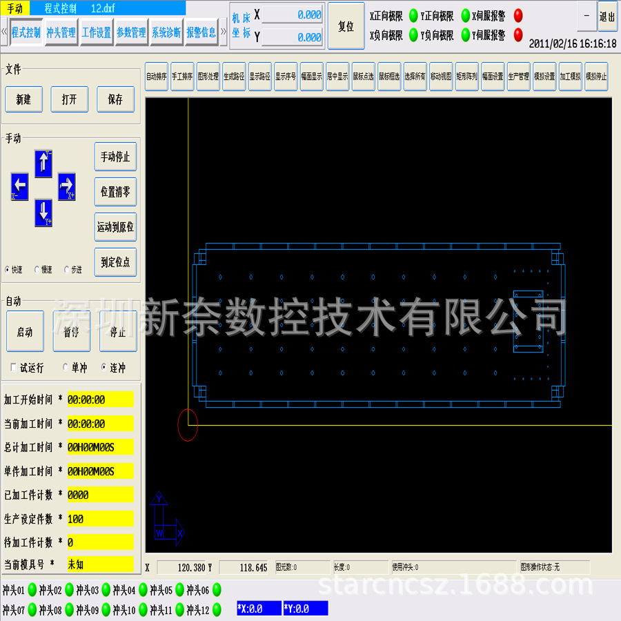Click the red origin circle in the canvas
621x621 pixels.
188,425
